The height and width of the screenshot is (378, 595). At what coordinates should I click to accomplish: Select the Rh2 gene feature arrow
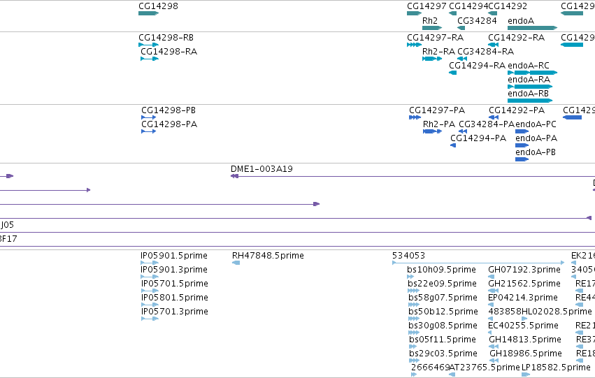pyautogui.click(x=432, y=28)
